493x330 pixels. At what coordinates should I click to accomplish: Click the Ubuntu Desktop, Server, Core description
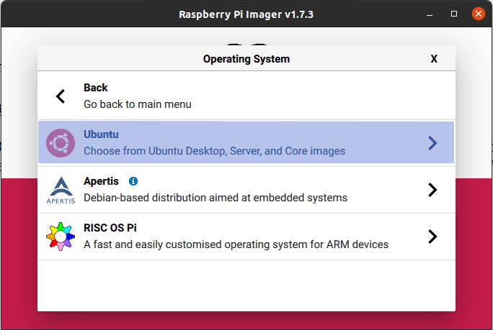pos(214,151)
